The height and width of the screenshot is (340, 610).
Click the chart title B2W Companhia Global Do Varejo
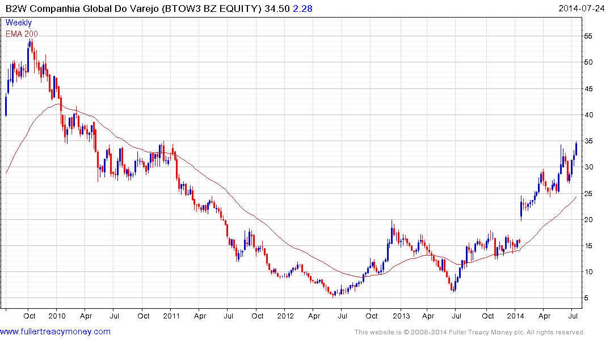(x=82, y=8)
